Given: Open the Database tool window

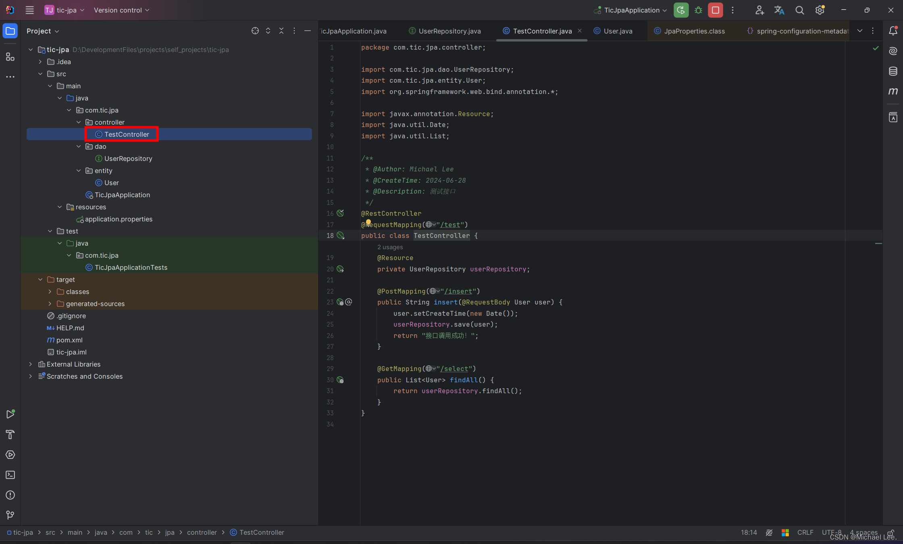Looking at the screenshot, I should 893,71.
